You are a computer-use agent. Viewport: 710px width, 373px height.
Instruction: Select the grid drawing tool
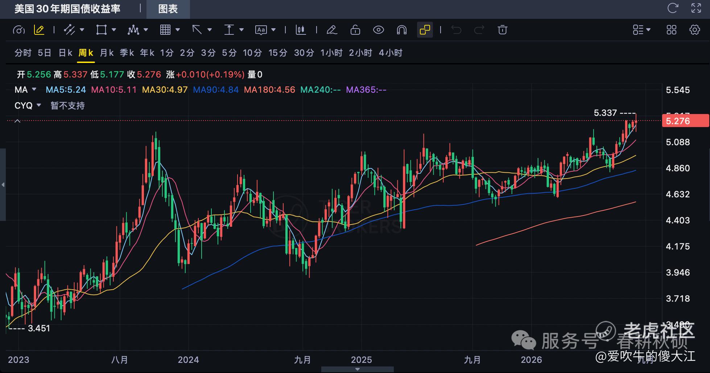(165, 30)
